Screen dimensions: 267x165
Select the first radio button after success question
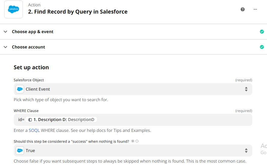[133, 141]
